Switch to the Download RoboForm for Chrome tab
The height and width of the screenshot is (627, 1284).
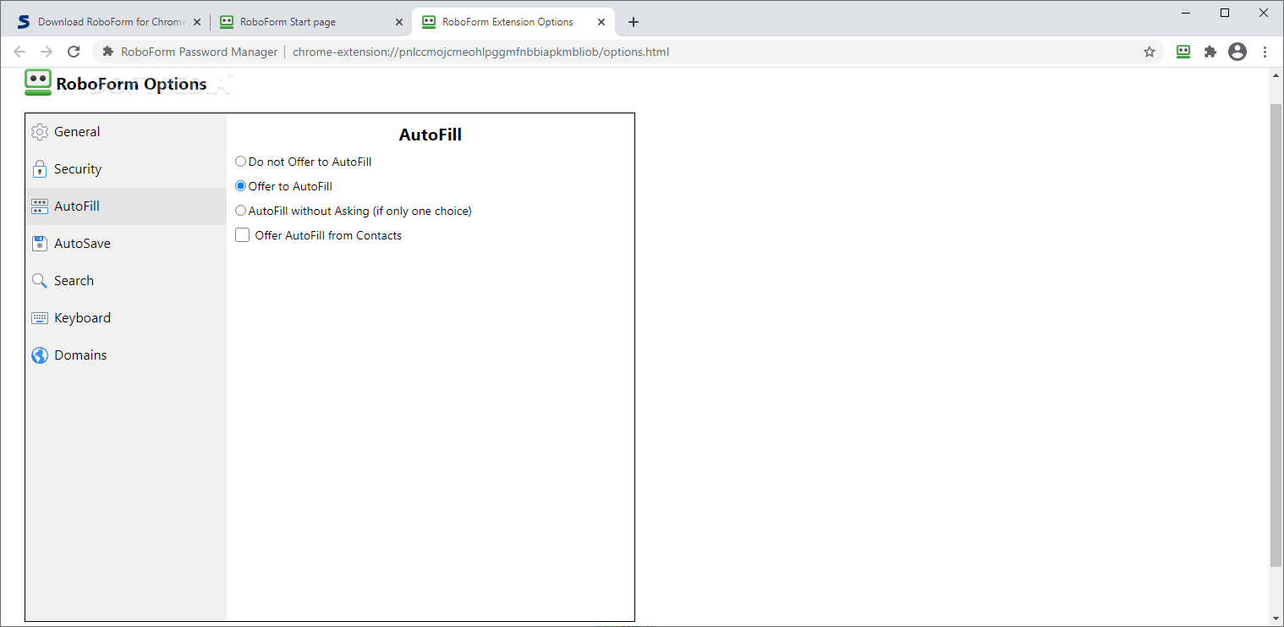tap(110, 21)
